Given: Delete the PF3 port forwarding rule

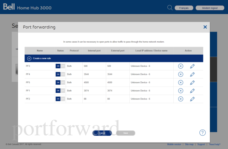Looking at the screenshot, I should pyautogui.click(x=181, y=66).
